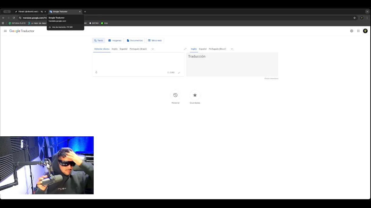This screenshot has height=208, width=371.
Task: Open the Google apps grid
Action: pyautogui.click(x=358, y=31)
